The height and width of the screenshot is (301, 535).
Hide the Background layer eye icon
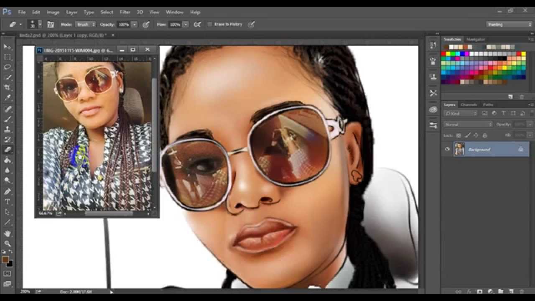[447, 149]
